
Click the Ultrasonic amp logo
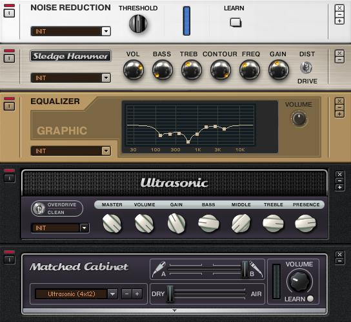pyautogui.click(x=174, y=183)
